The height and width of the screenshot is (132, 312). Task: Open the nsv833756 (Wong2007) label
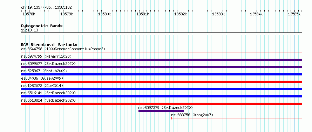(x=192, y=115)
